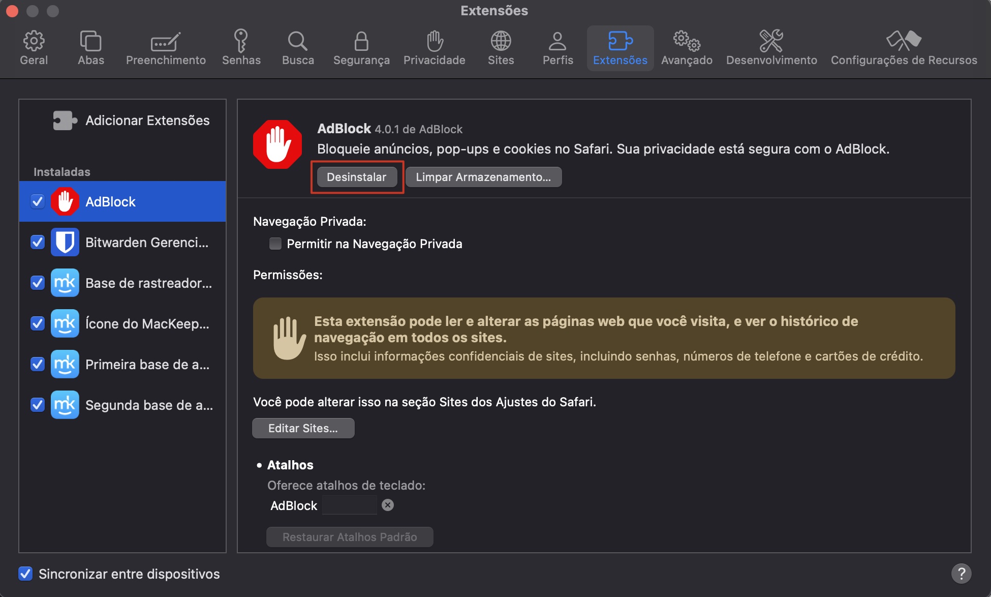Viewport: 991px width, 597px height.
Task: Clear the AdBlock keyboard shortcut
Action: (388, 505)
